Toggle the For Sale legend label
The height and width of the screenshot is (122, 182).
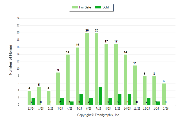click(x=86, y=7)
